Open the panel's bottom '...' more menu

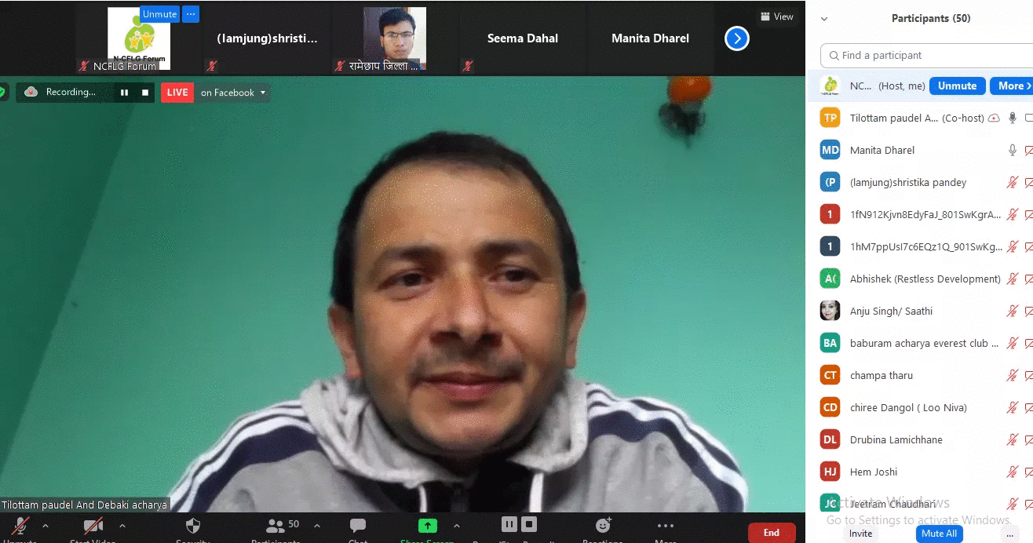point(1011,534)
